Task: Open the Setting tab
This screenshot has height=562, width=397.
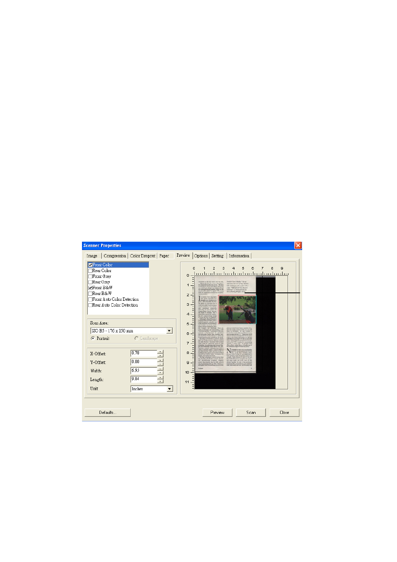Action: pos(218,256)
